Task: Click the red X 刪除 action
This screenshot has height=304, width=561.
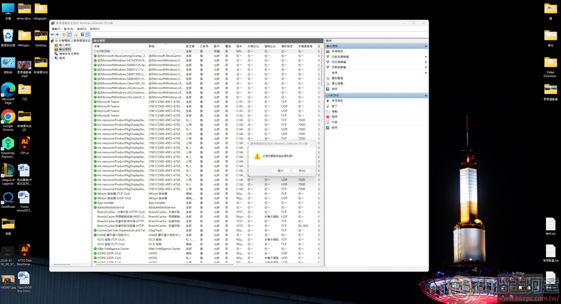Action: (334, 117)
